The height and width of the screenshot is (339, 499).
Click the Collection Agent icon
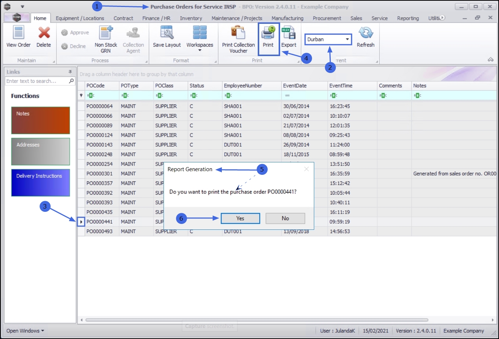pyautogui.click(x=133, y=40)
